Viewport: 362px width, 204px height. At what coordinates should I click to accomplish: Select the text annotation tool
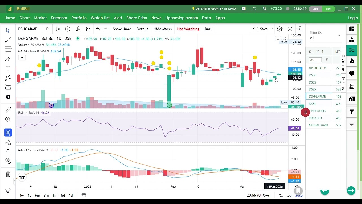point(8,69)
